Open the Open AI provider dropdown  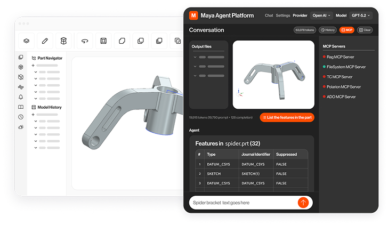click(321, 15)
